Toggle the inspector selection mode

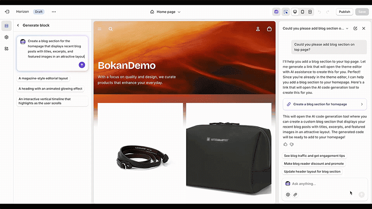(x=286, y=12)
